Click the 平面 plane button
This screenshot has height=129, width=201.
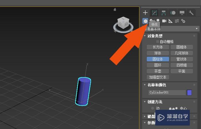(x=182, y=71)
